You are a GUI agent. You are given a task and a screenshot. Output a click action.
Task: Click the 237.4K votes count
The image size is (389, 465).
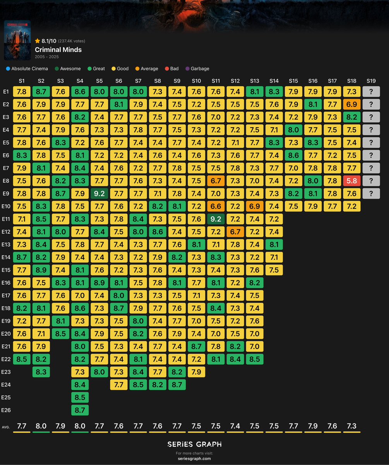(x=72, y=41)
